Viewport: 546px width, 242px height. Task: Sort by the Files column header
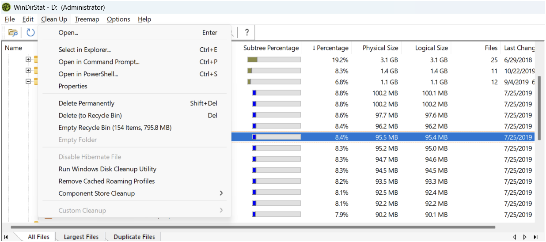[x=491, y=48]
